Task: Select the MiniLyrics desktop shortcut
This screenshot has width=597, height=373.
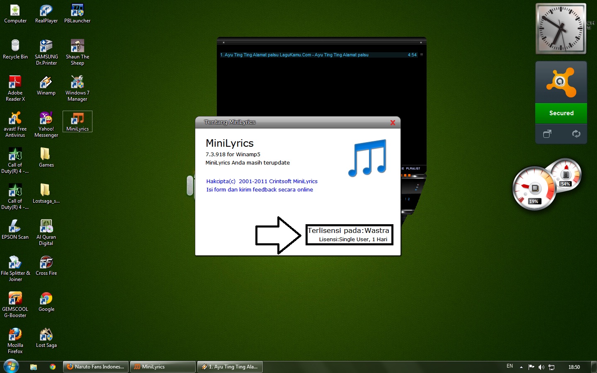Action: [x=77, y=121]
